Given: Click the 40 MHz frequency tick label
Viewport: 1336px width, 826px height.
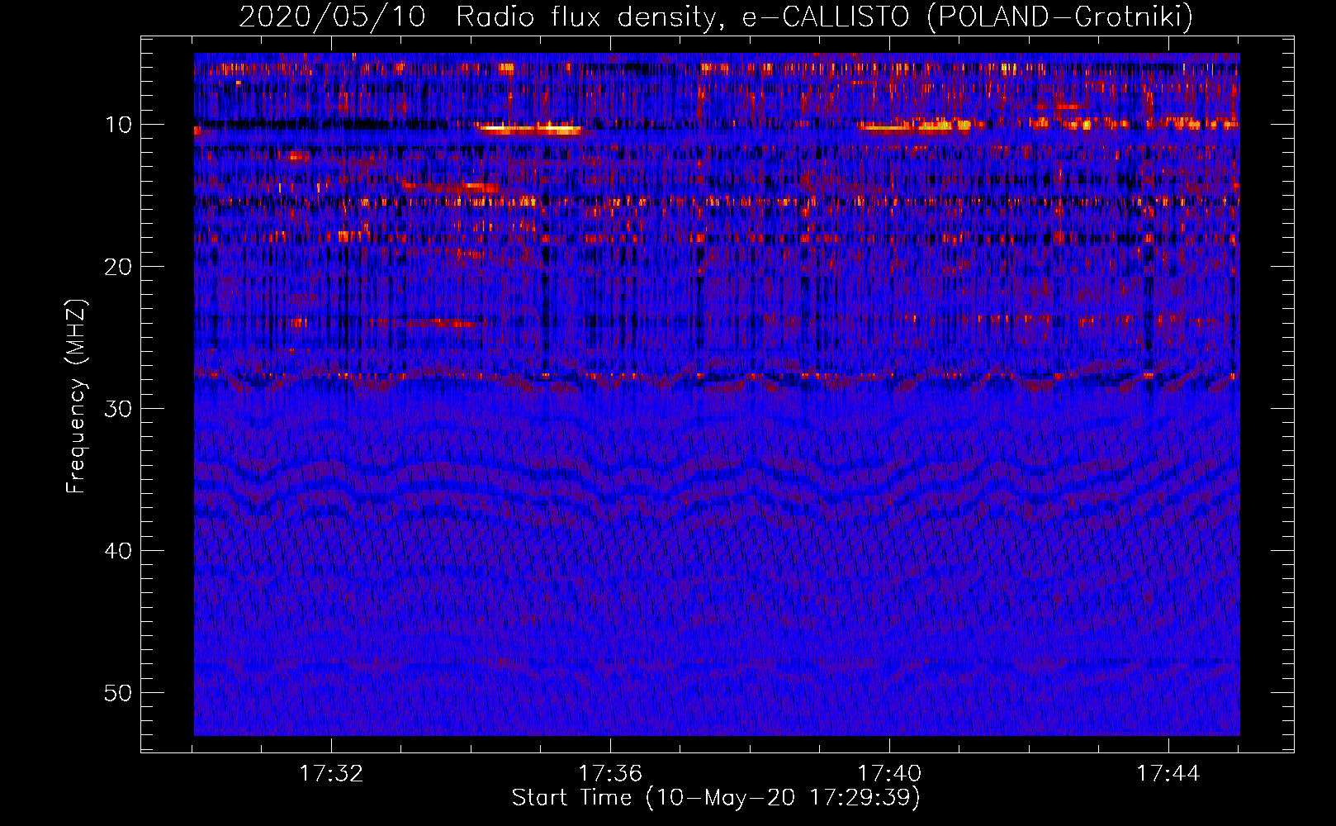Looking at the screenshot, I should pos(119,551).
